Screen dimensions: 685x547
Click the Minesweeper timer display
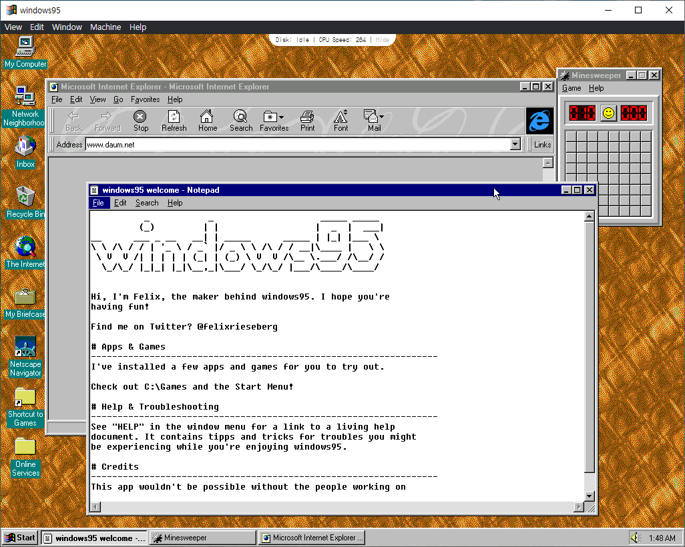pos(634,113)
